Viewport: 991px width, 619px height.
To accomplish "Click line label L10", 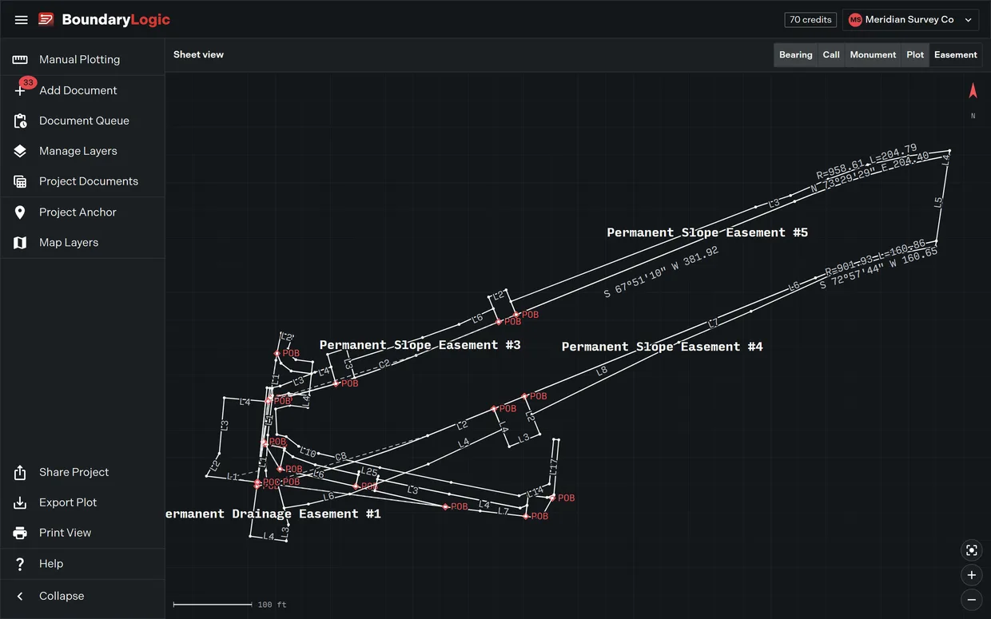I will pyautogui.click(x=308, y=453).
